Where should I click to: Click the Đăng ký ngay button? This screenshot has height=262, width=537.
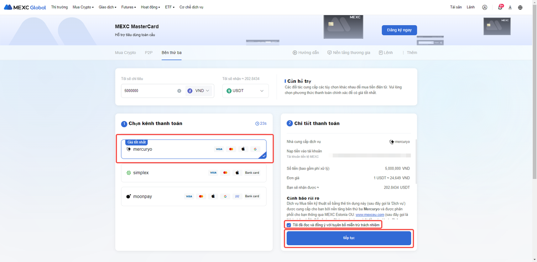coord(399,30)
